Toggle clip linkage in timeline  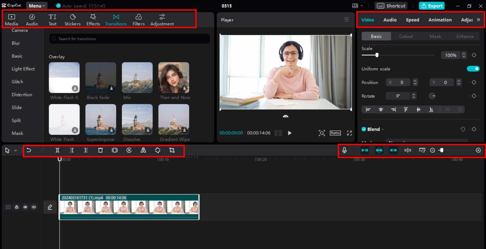click(x=394, y=150)
